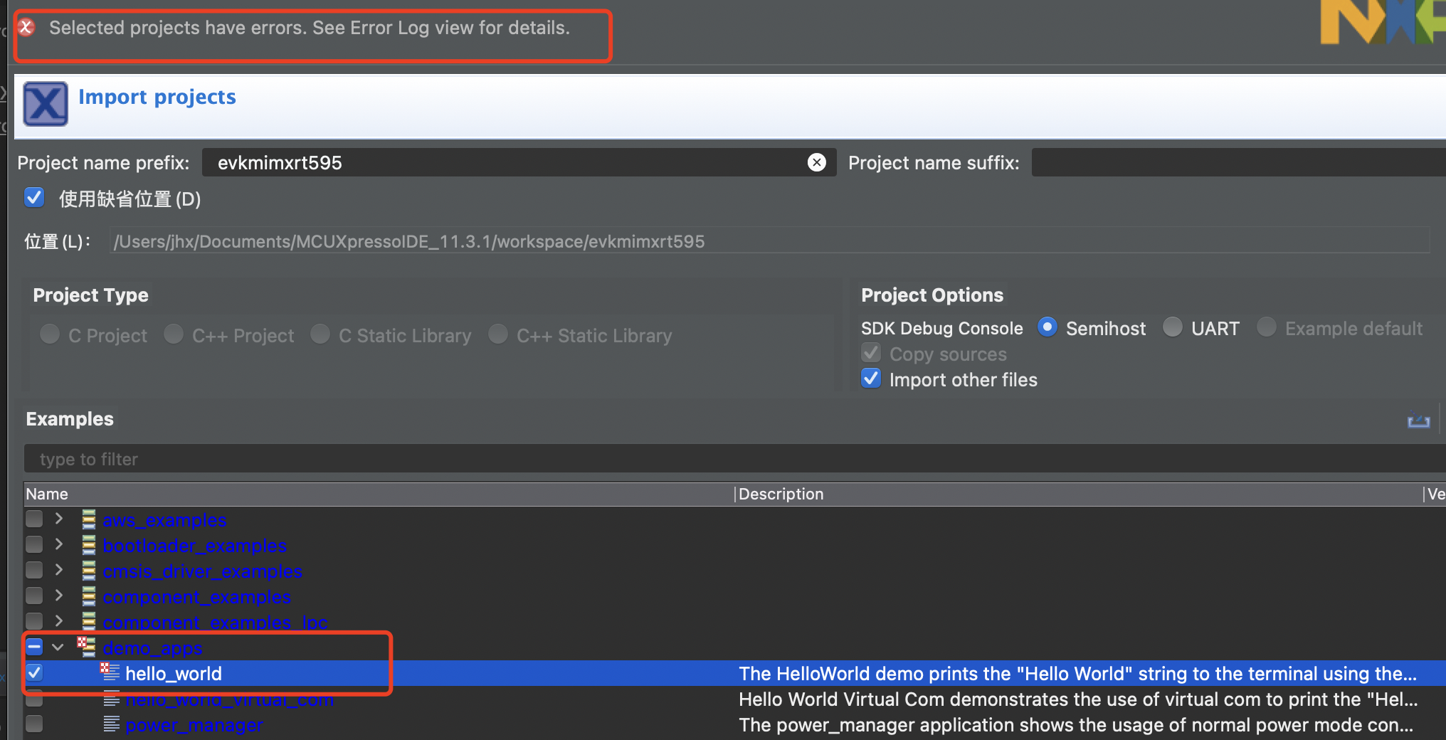
Task: Click the power_manager example icon
Action: tap(111, 725)
